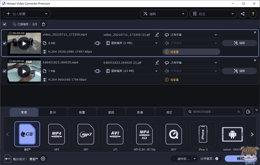The width and height of the screenshot is (260, 165).
Task: Clear the format search field X
Action: point(238,112)
